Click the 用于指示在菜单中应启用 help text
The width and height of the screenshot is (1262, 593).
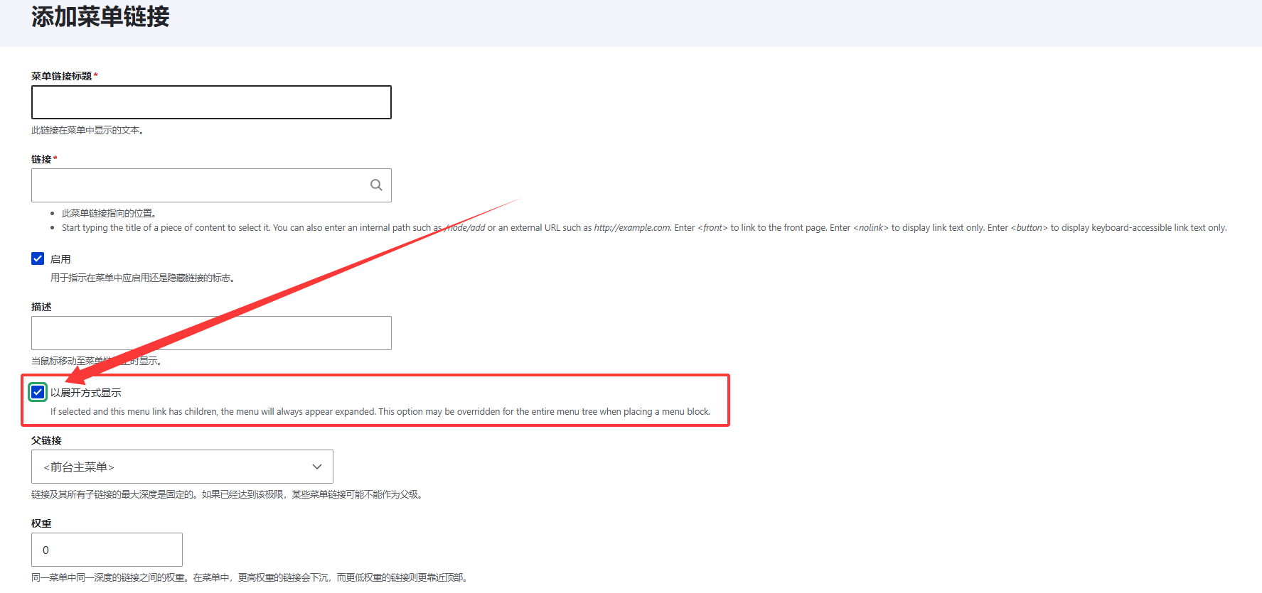pyautogui.click(x=142, y=278)
